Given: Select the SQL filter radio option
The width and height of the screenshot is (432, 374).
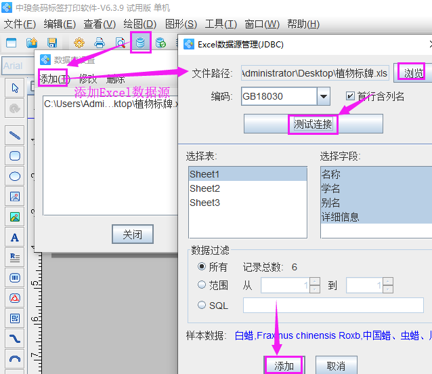Looking at the screenshot, I should tap(202, 305).
